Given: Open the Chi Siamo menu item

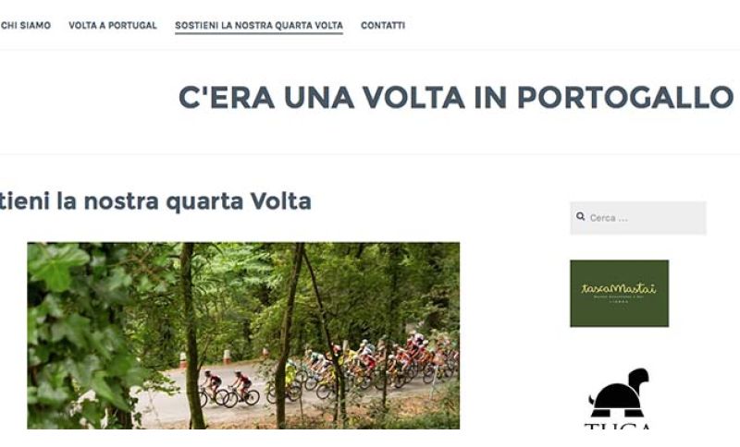Looking at the screenshot, I should [x=26, y=26].
